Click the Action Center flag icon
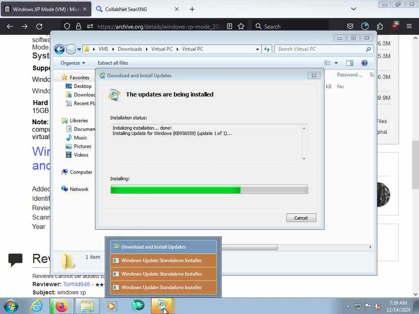 click(x=368, y=306)
